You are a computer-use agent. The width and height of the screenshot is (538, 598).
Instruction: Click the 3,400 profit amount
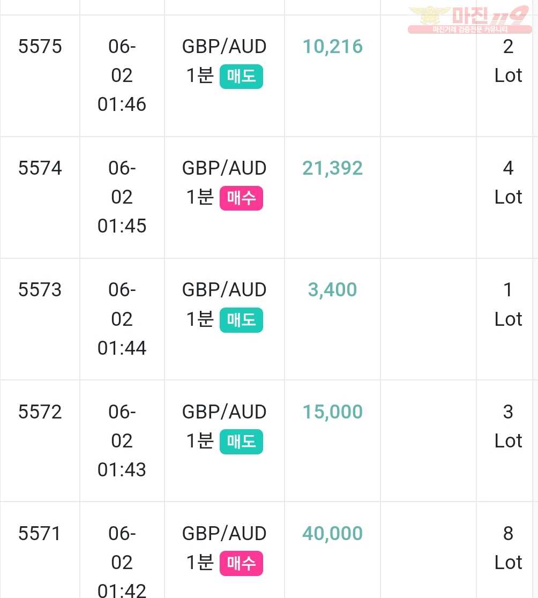[332, 290]
